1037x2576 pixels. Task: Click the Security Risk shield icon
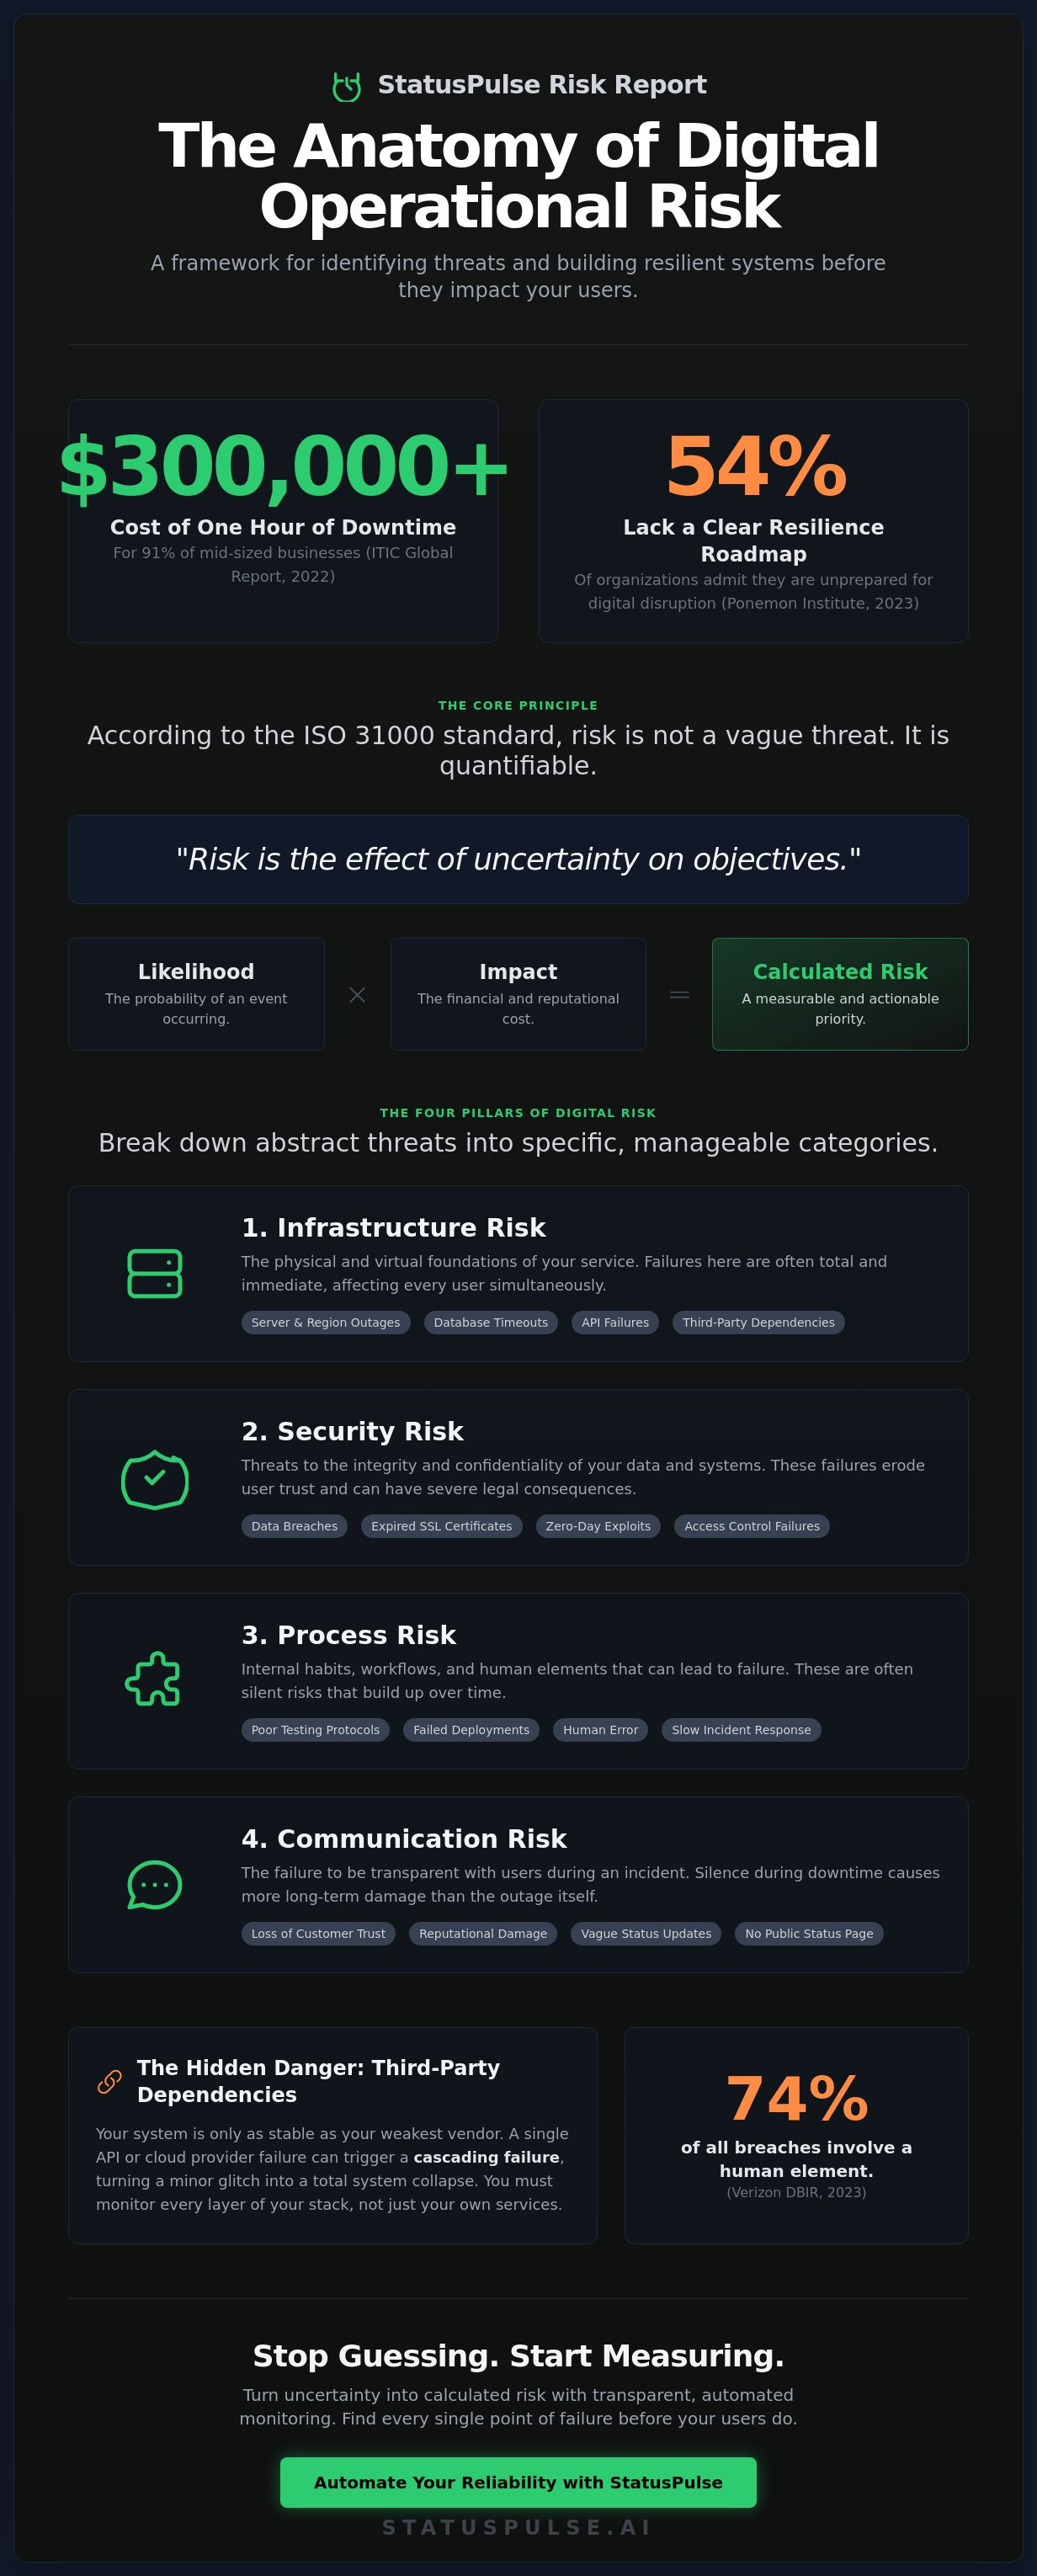[x=155, y=1478]
